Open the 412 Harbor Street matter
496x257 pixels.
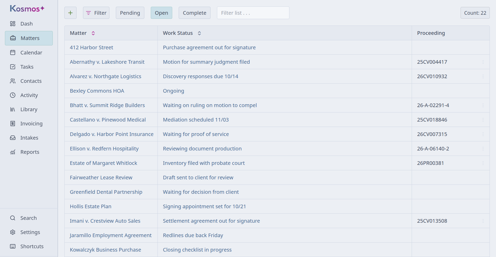tap(91, 47)
